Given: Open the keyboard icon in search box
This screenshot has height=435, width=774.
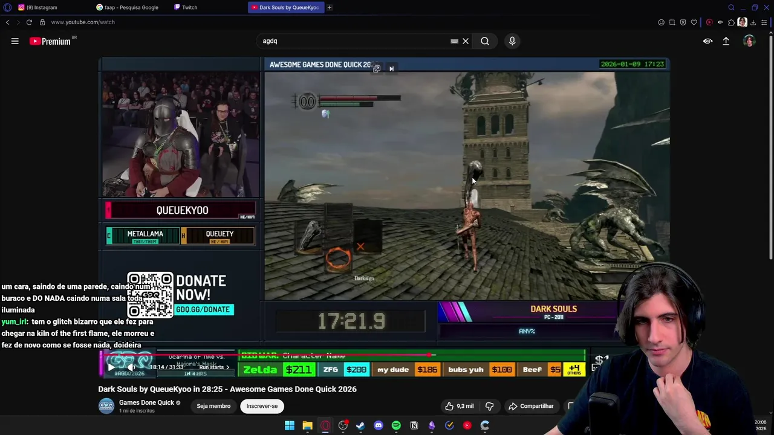Looking at the screenshot, I should [x=454, y=41].
